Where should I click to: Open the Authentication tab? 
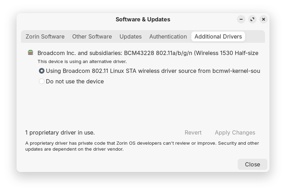[168, 36]
